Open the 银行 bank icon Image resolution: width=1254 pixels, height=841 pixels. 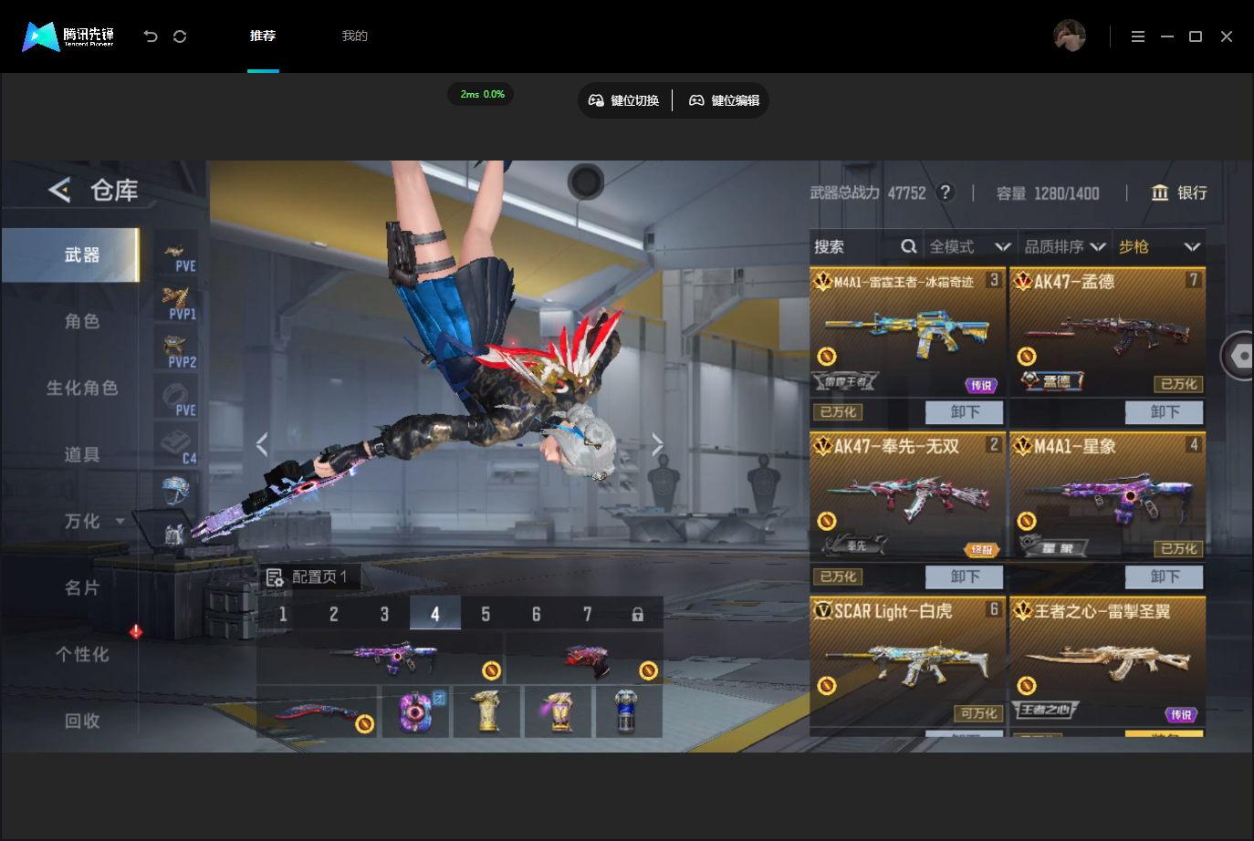click(1160, 192)
